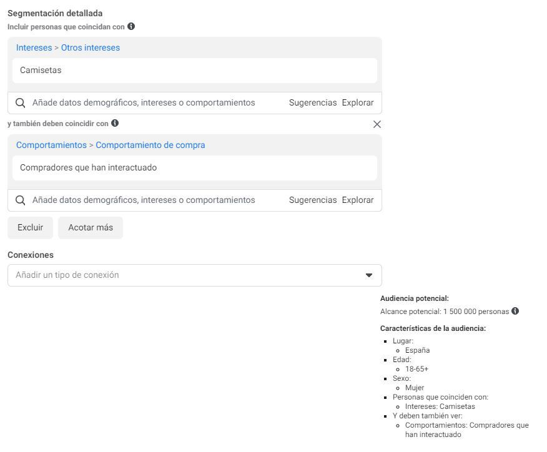Viewport: 547px width, 452px height.
Task: Show "Sugerencias" for the second audience section
Action: pos(313,200)
